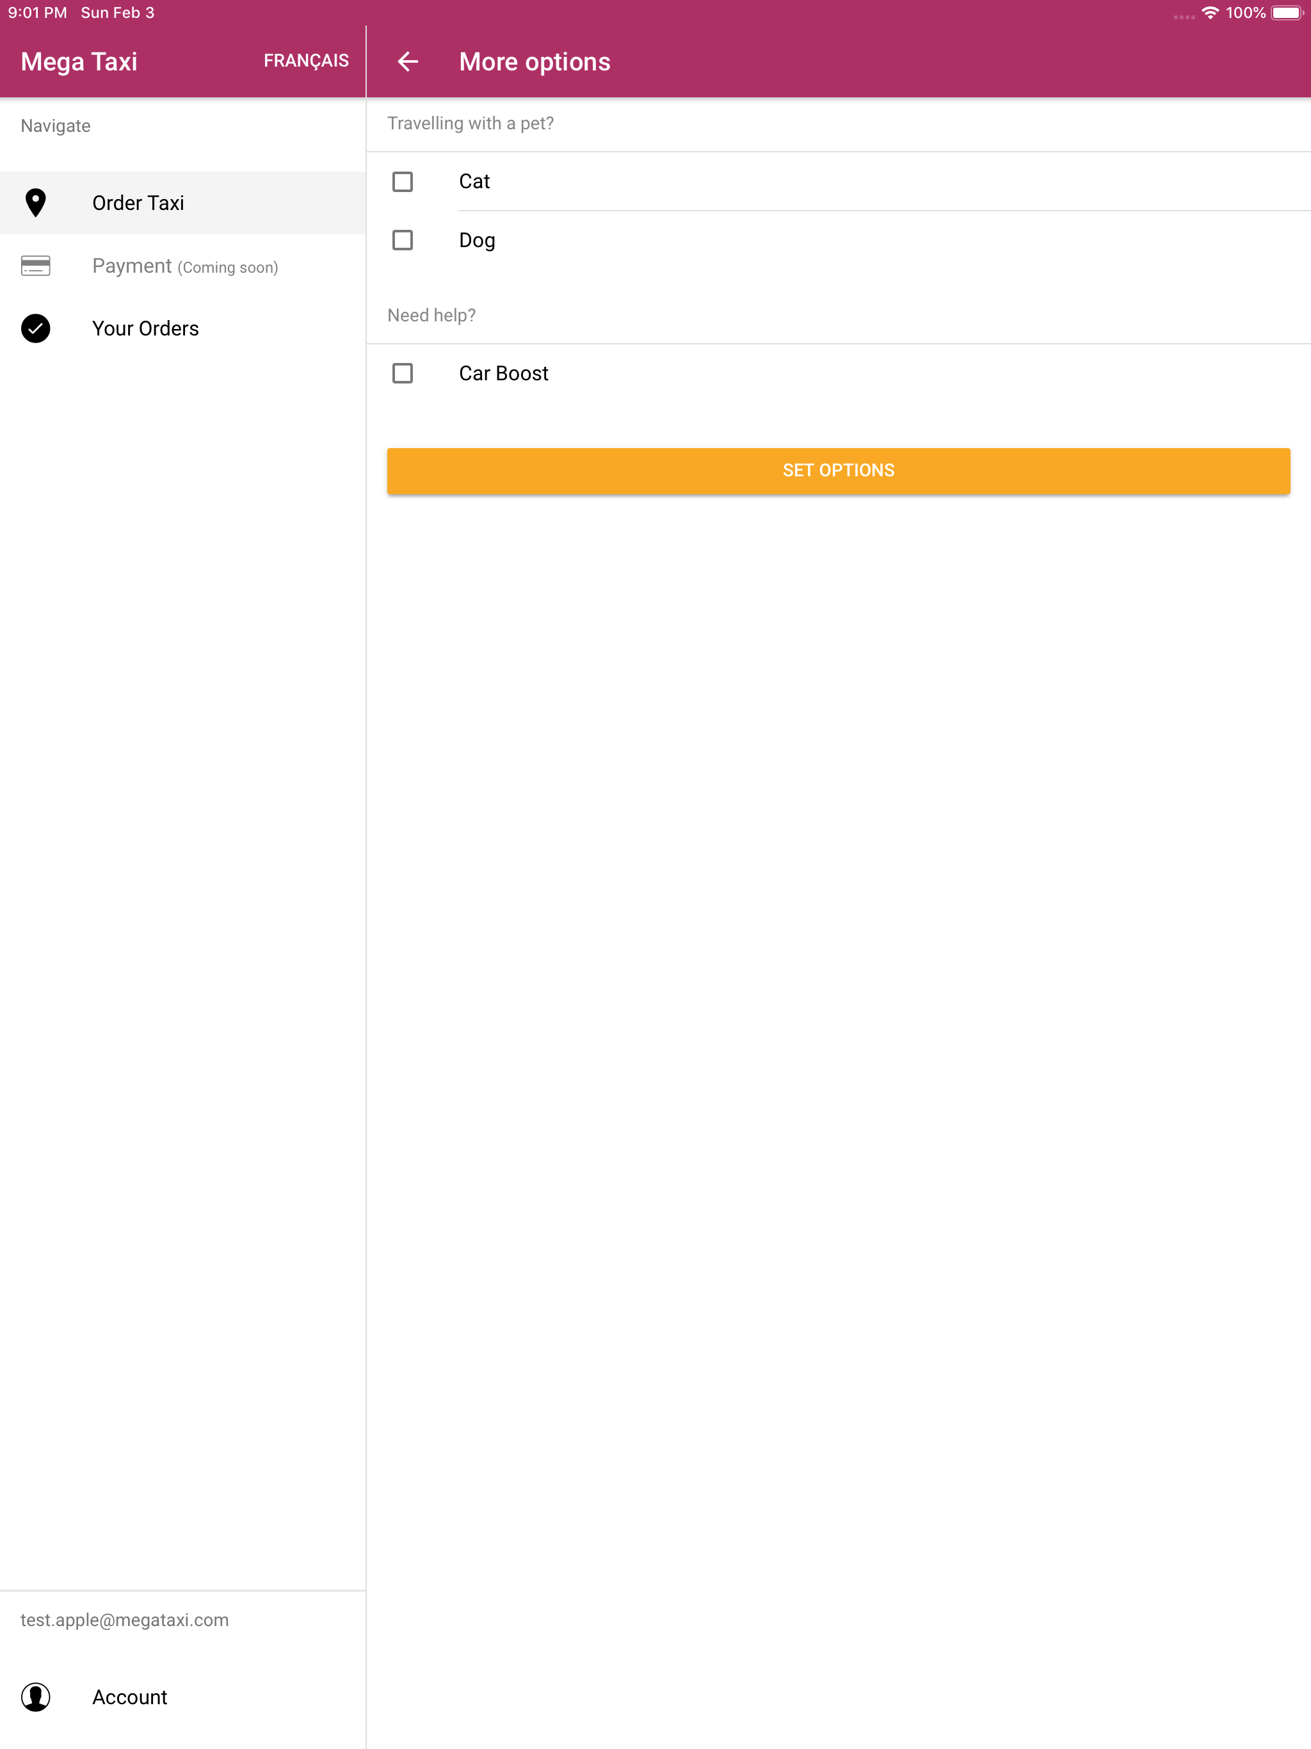
Task: Click the Your Orders checkmark icon
Action: 36,328
